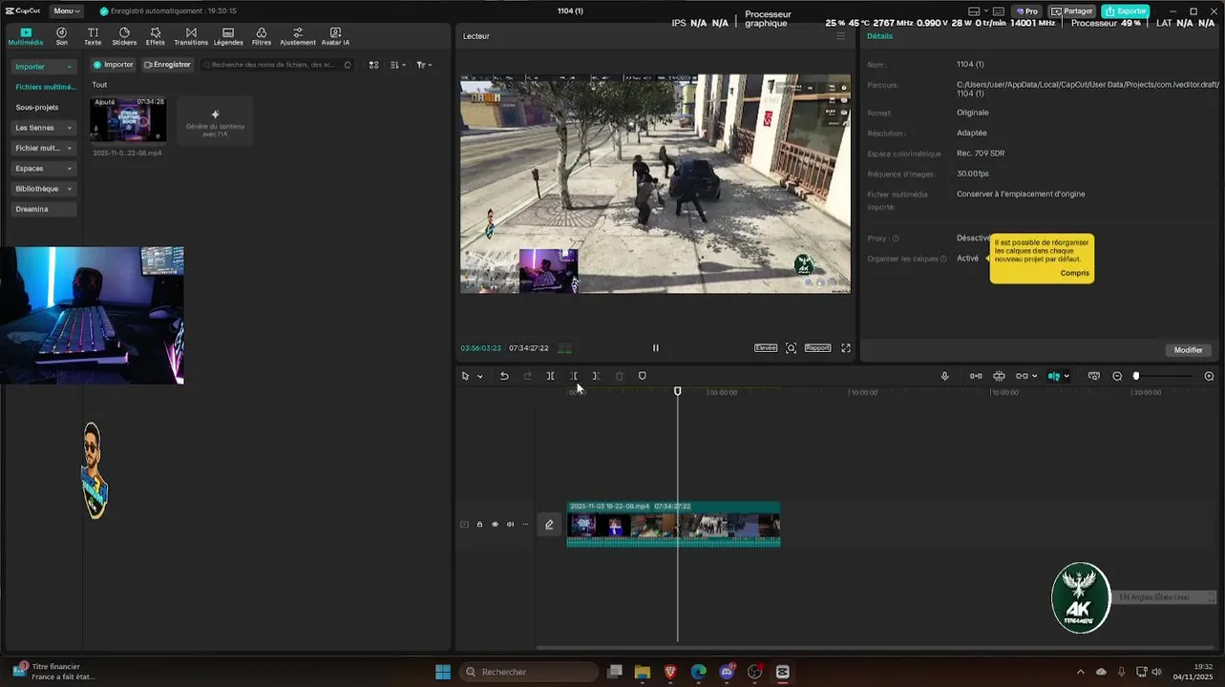Select the Multimédia tab

click(26, 36)
